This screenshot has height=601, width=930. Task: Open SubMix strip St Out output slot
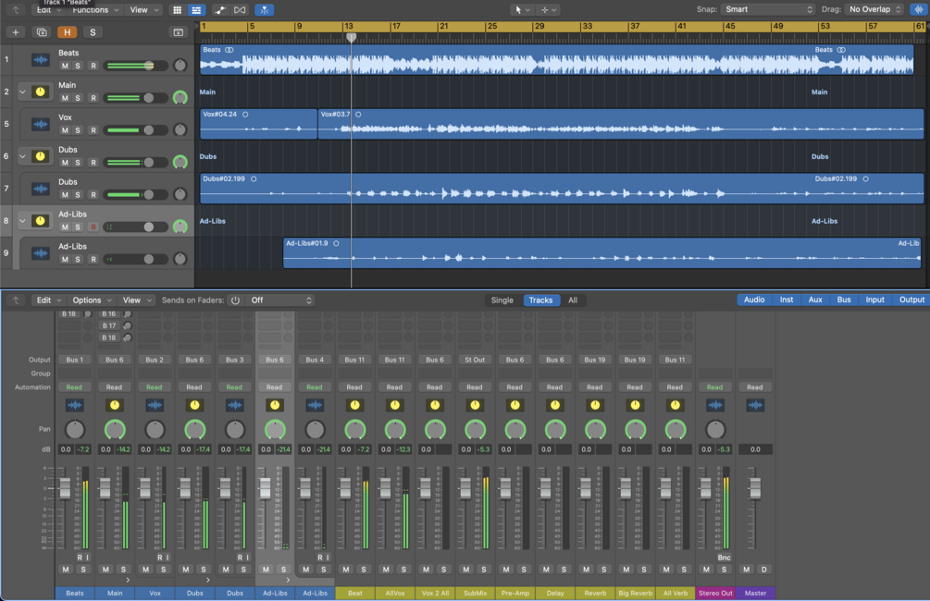click(x=475, y=360)
